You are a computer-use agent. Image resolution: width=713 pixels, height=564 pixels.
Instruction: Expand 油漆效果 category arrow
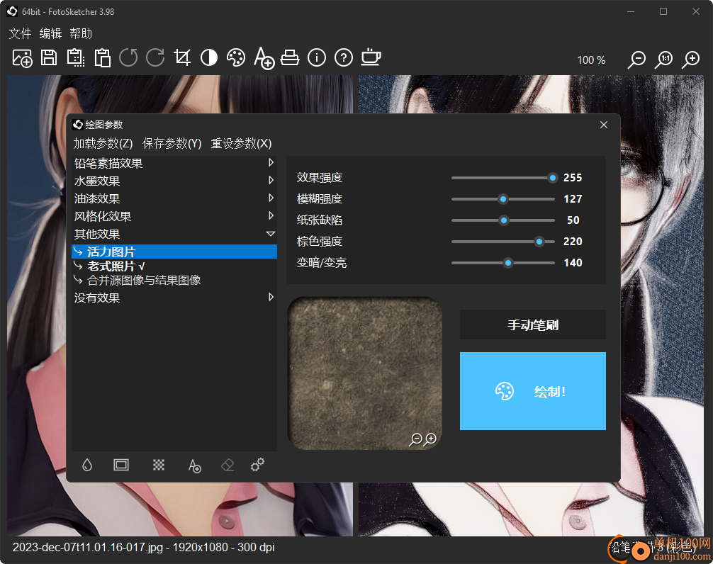point(271,198)
